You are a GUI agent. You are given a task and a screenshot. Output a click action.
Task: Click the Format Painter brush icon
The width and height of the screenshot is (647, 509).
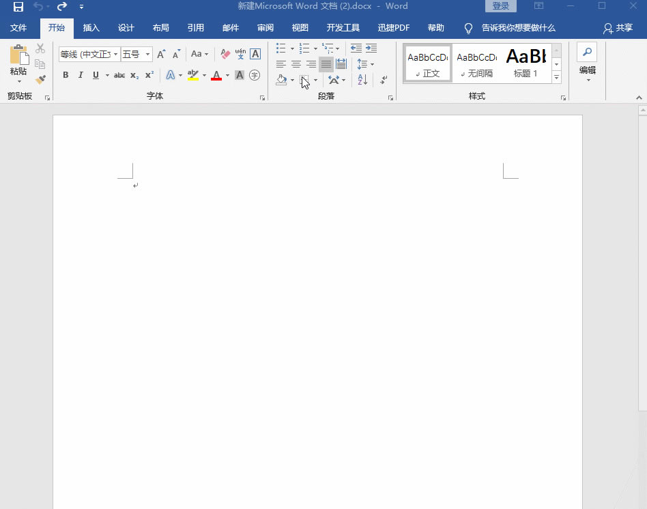(x=40, y=80)
